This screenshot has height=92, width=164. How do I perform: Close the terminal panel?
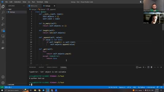tap(161, 67)
